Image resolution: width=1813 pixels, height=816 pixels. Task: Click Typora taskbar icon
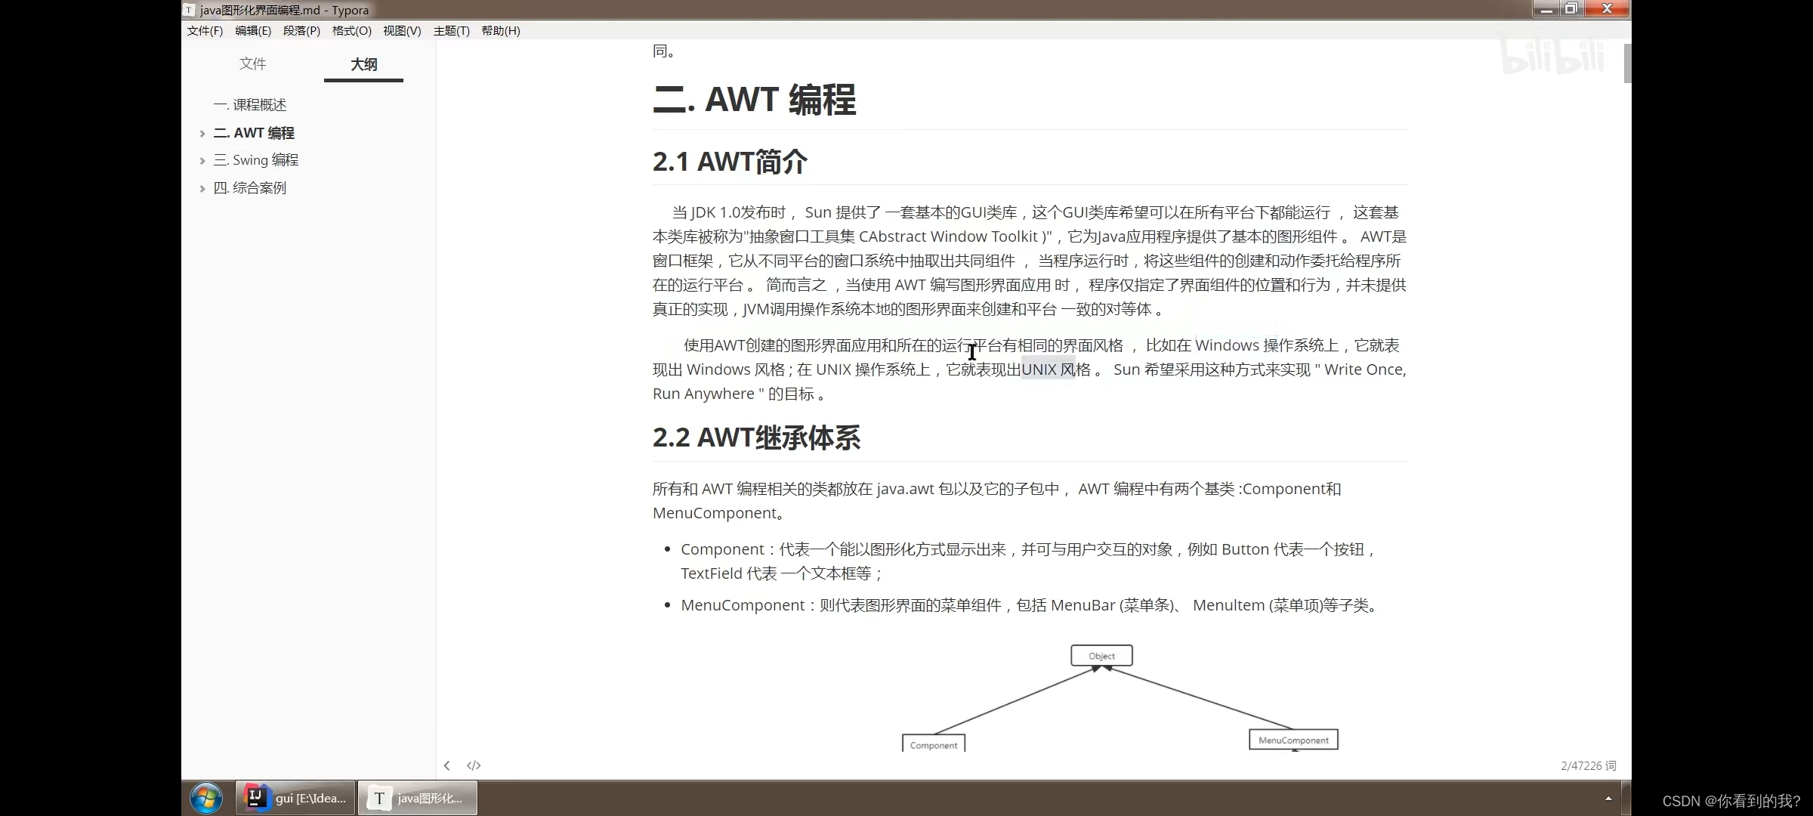417,798
